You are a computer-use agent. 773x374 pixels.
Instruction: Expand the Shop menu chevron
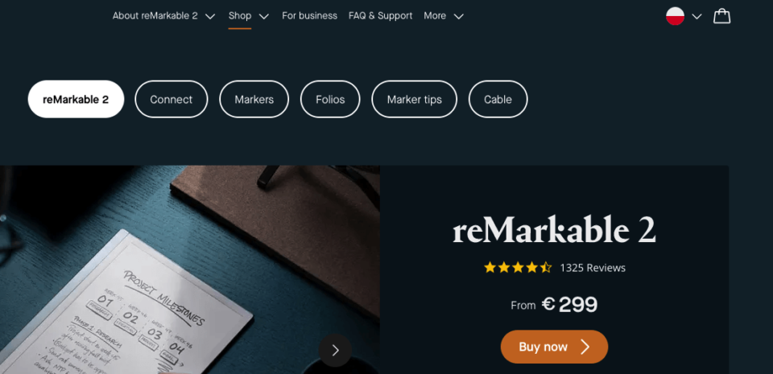click(264, 16)
